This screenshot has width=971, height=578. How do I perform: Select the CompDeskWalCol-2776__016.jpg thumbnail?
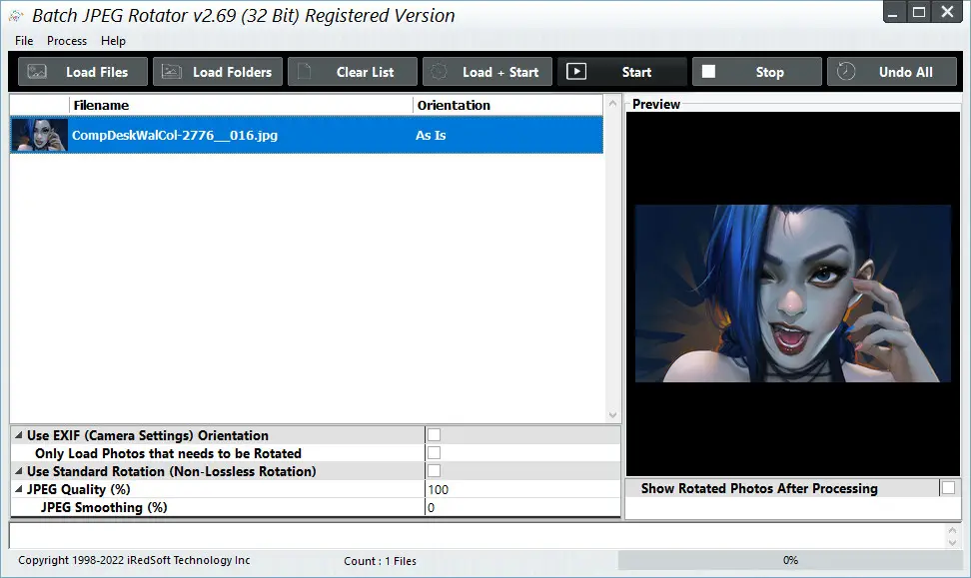(x=39, y=135)
